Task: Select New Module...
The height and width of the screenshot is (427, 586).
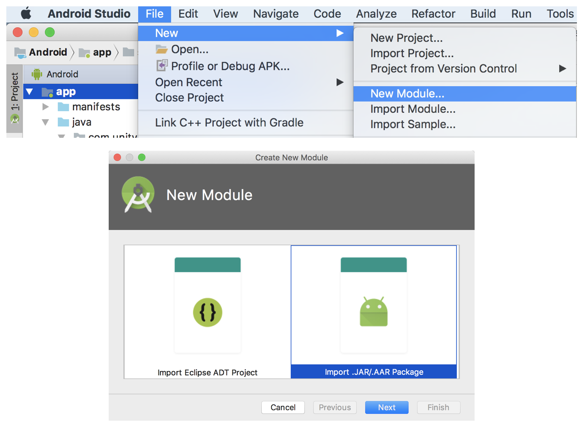Action: click(465, 93)
